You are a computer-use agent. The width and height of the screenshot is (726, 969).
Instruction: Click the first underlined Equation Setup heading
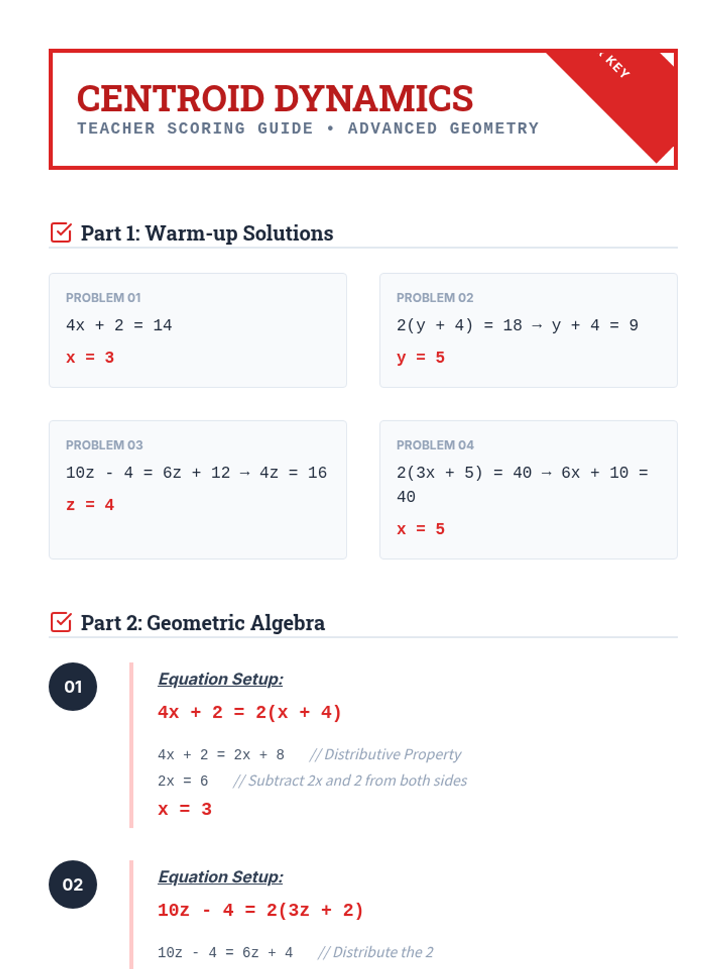(x=220, y=679)
